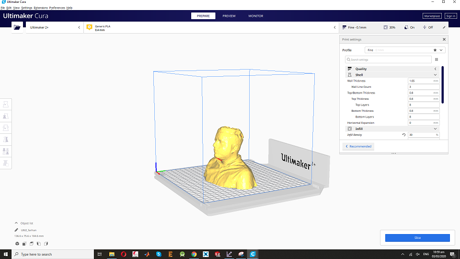The height and width of the screenshot is (259, 460).
Task: Switch to front view cube icon
Action: point(24,244)
